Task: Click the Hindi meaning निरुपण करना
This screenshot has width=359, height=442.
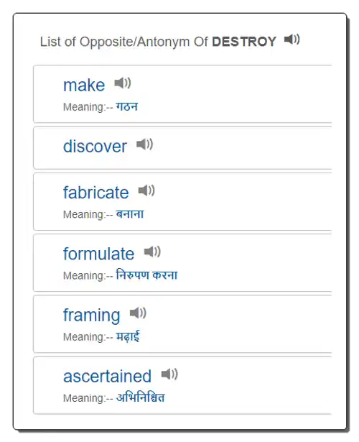Action: [x=146, y=275]
